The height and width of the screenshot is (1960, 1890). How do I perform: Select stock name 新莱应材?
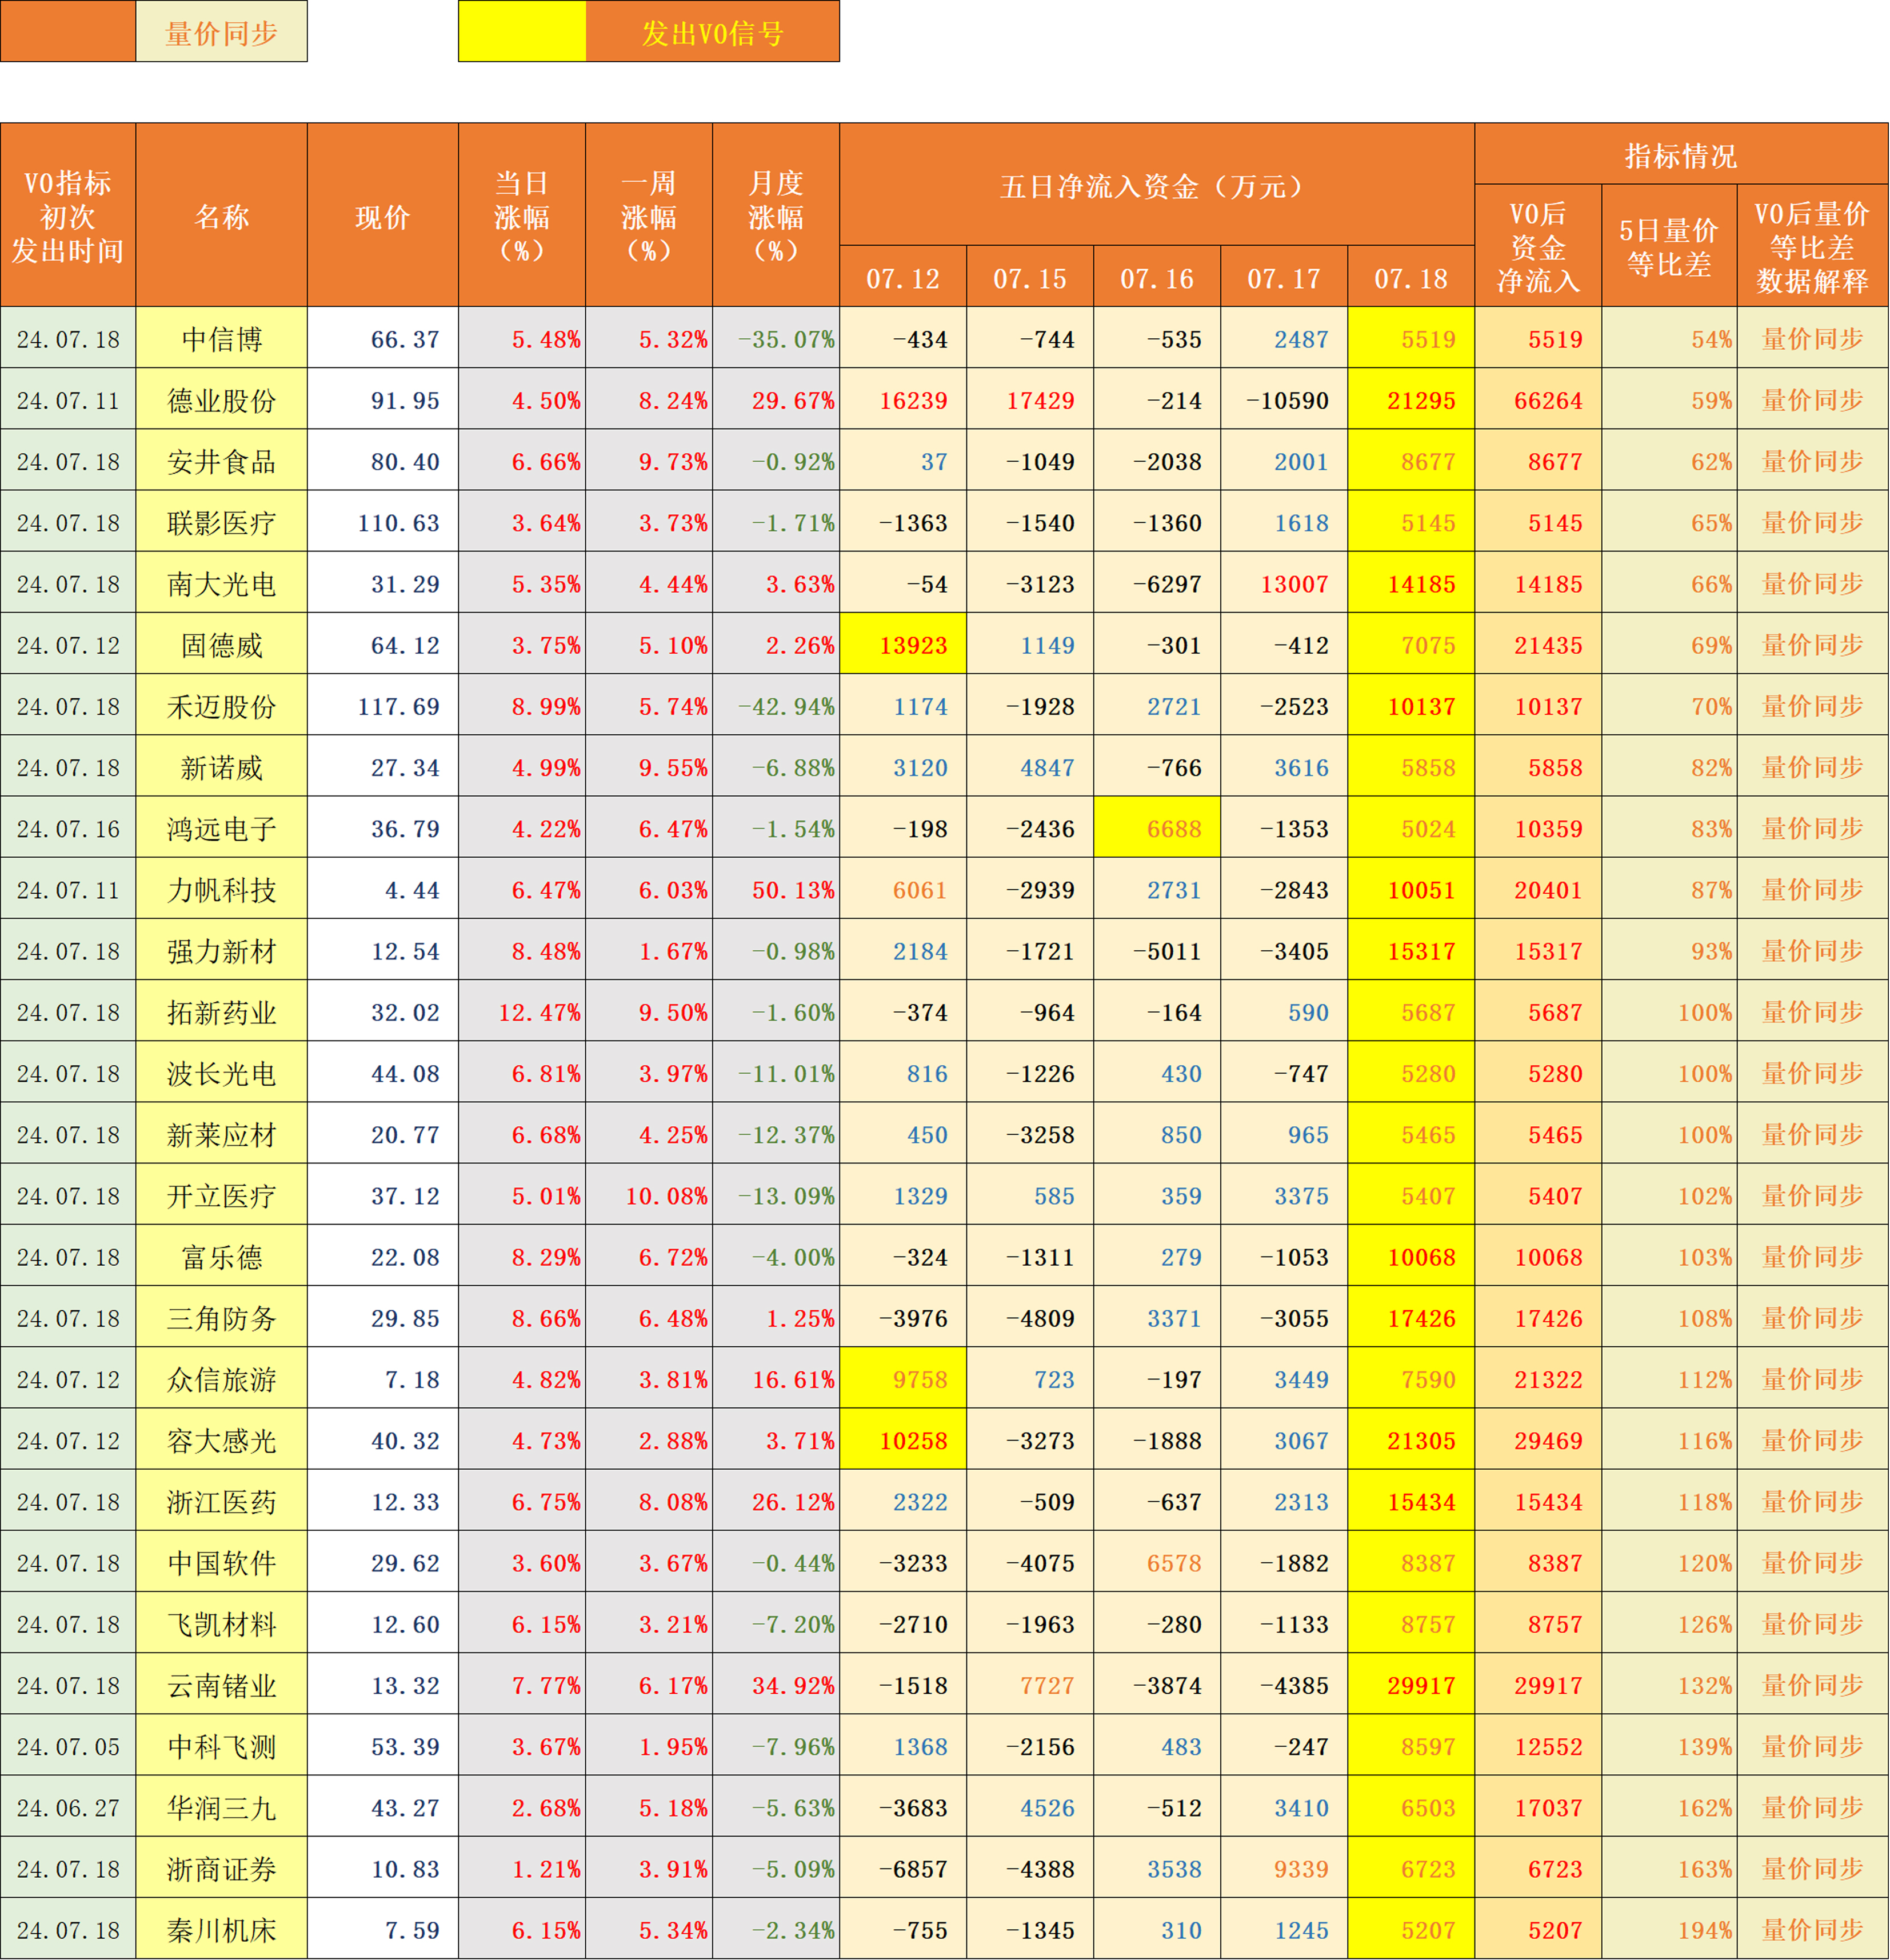tap(222, 1134)
